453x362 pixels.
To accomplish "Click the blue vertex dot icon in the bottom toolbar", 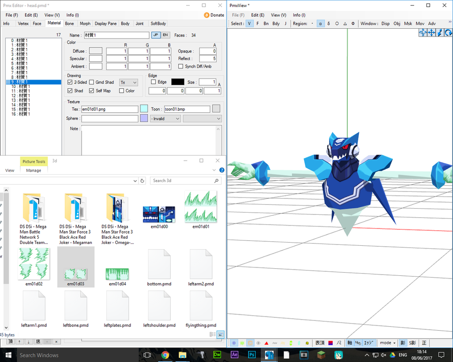I will pos(234,343).
